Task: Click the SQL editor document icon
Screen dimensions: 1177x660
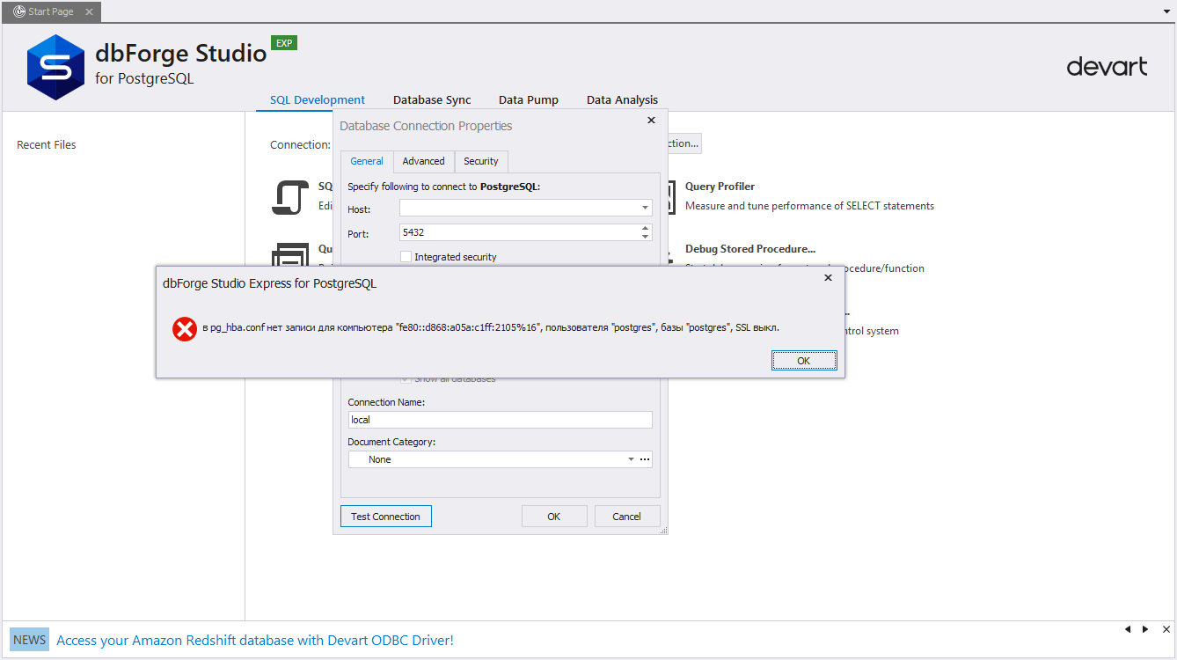Action: click(x=289, y=197)
